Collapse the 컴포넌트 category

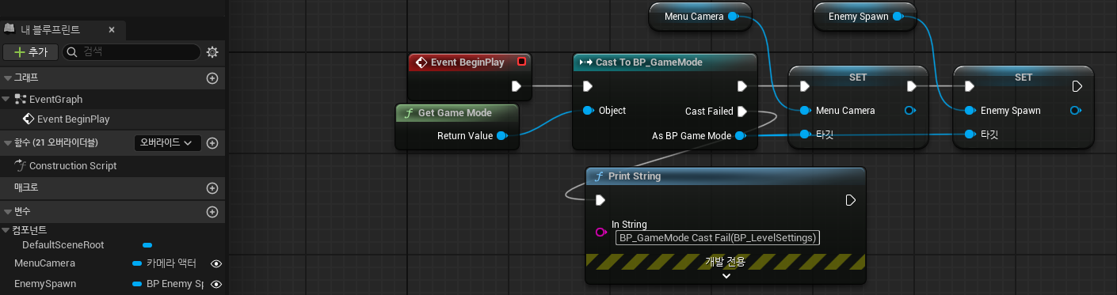(6, 230)
